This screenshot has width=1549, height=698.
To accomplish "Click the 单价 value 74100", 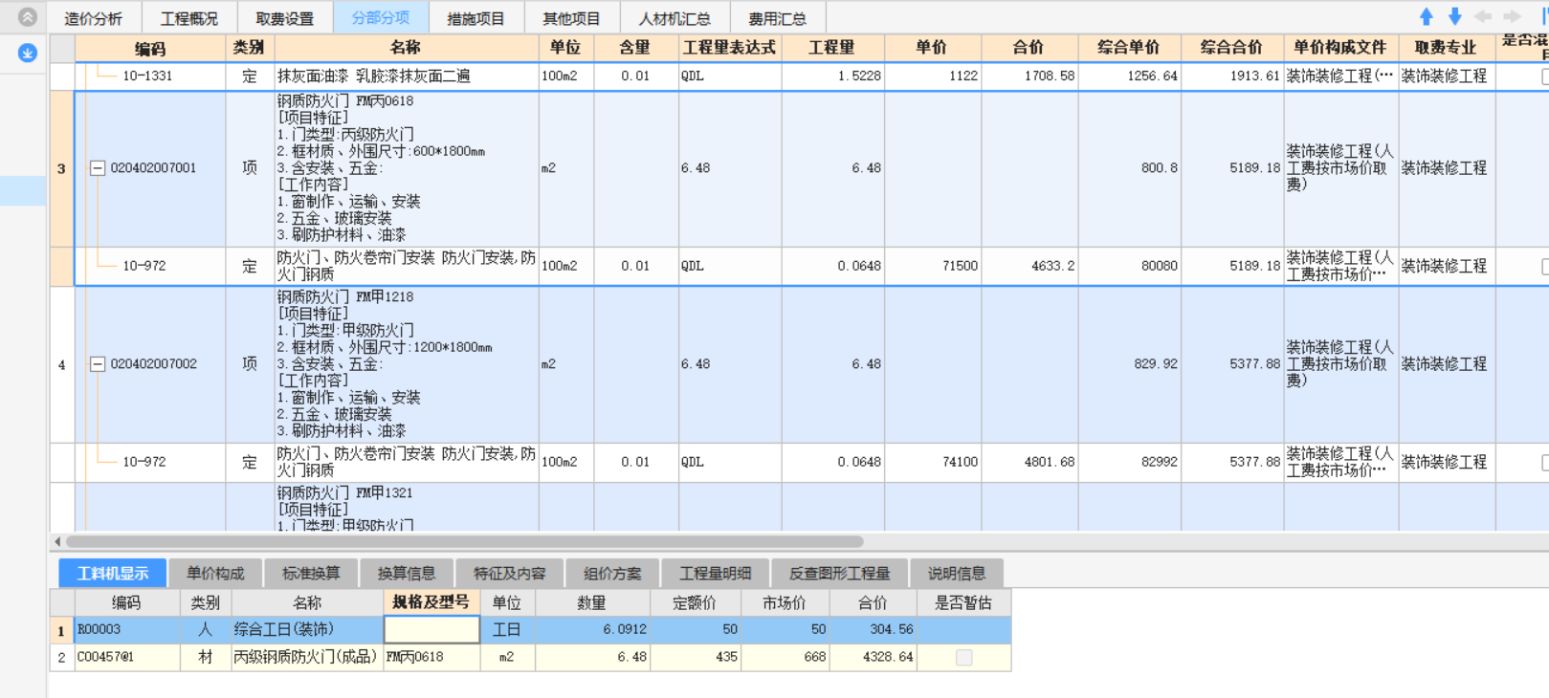I will [x=960, y=462].
